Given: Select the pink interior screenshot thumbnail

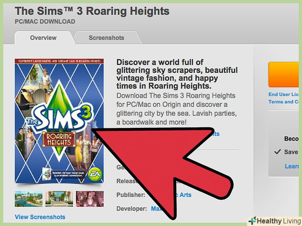Looking at the screenshot, I should [90, 199].
